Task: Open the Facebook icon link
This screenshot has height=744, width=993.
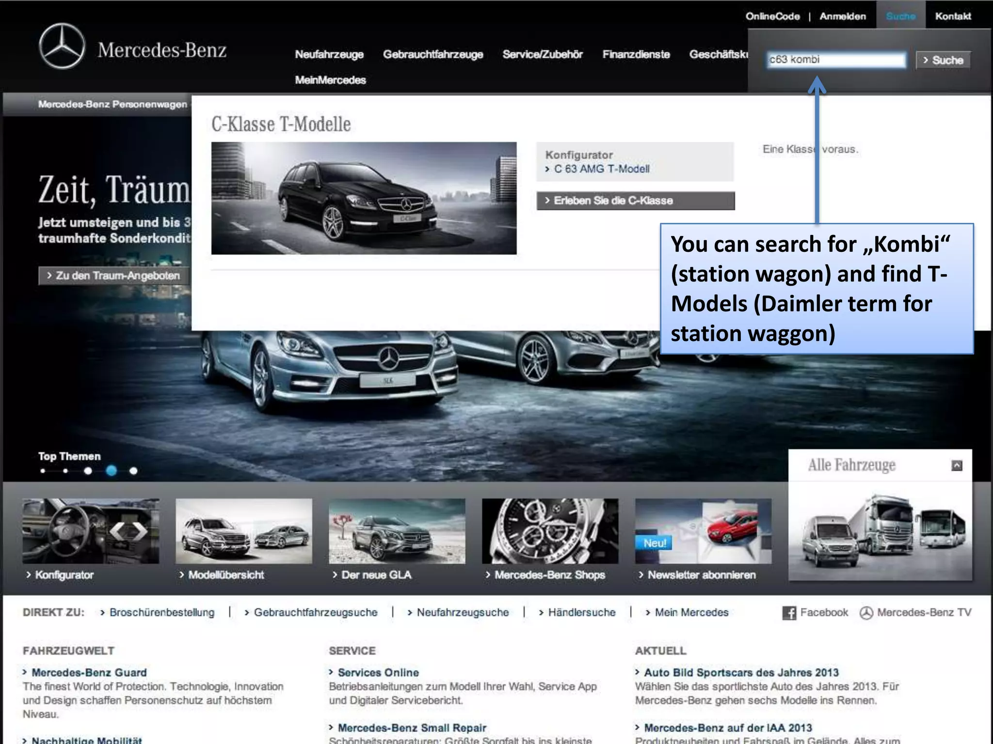Action: pos(789,613)
